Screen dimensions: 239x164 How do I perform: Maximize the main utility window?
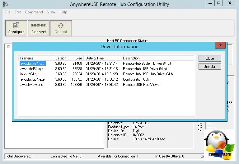(x=219, y=3)
